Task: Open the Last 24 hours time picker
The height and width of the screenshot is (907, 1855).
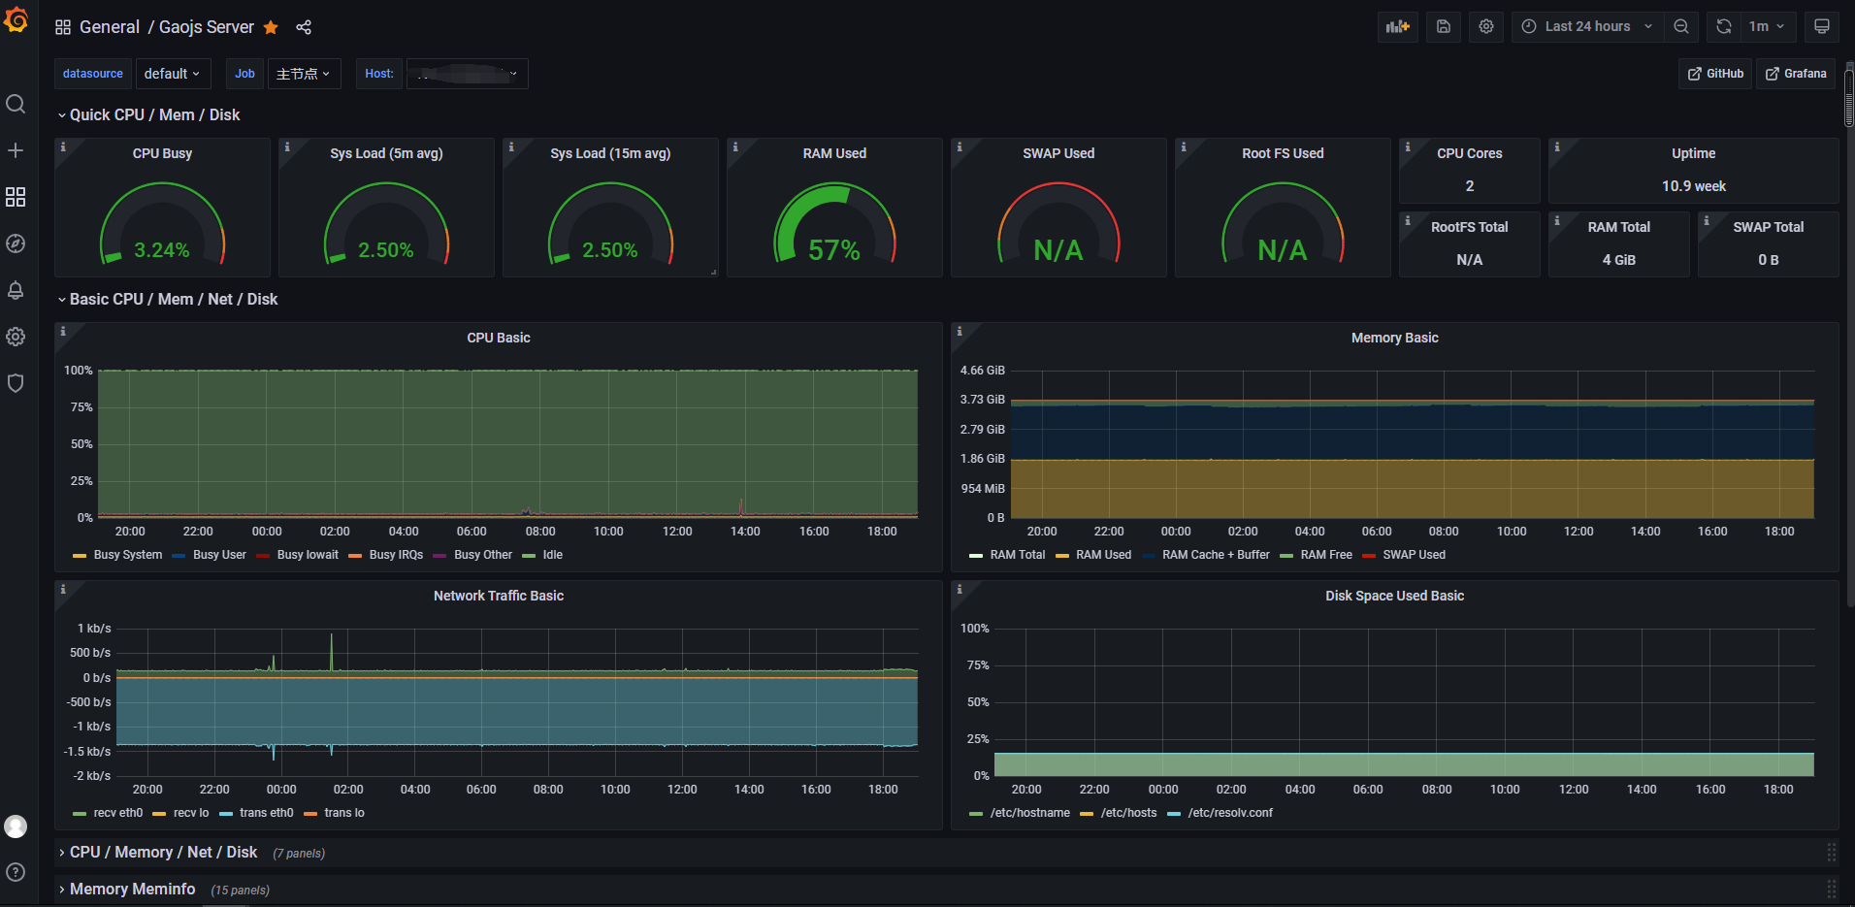Action: coord(1588,27)
